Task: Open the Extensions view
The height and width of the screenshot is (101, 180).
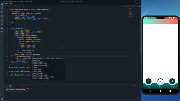Action: [x=2, y=24]
